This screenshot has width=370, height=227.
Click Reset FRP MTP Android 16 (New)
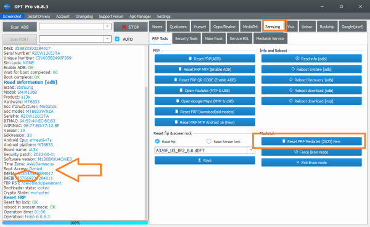205,122
